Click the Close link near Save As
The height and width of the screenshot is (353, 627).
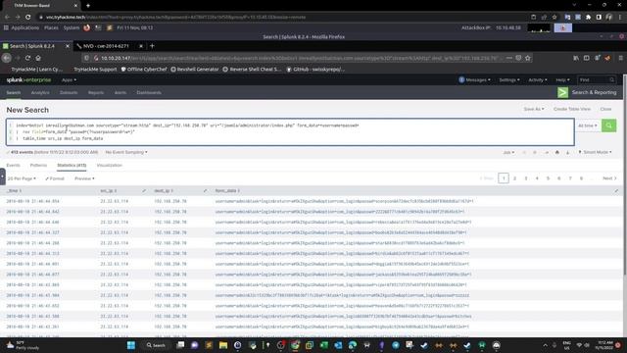tap(605, 109)
